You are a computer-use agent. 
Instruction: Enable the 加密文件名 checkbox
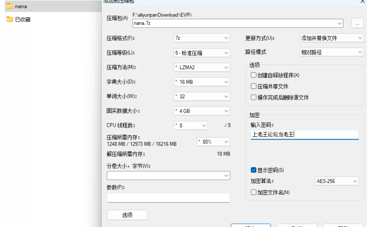[x=254, y=193]
